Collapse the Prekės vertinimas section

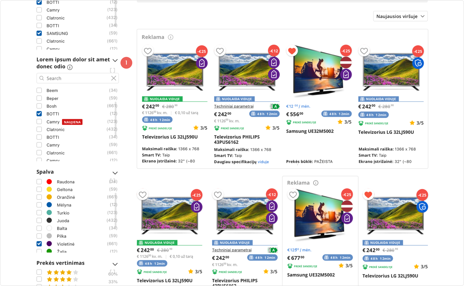[115, 264]
